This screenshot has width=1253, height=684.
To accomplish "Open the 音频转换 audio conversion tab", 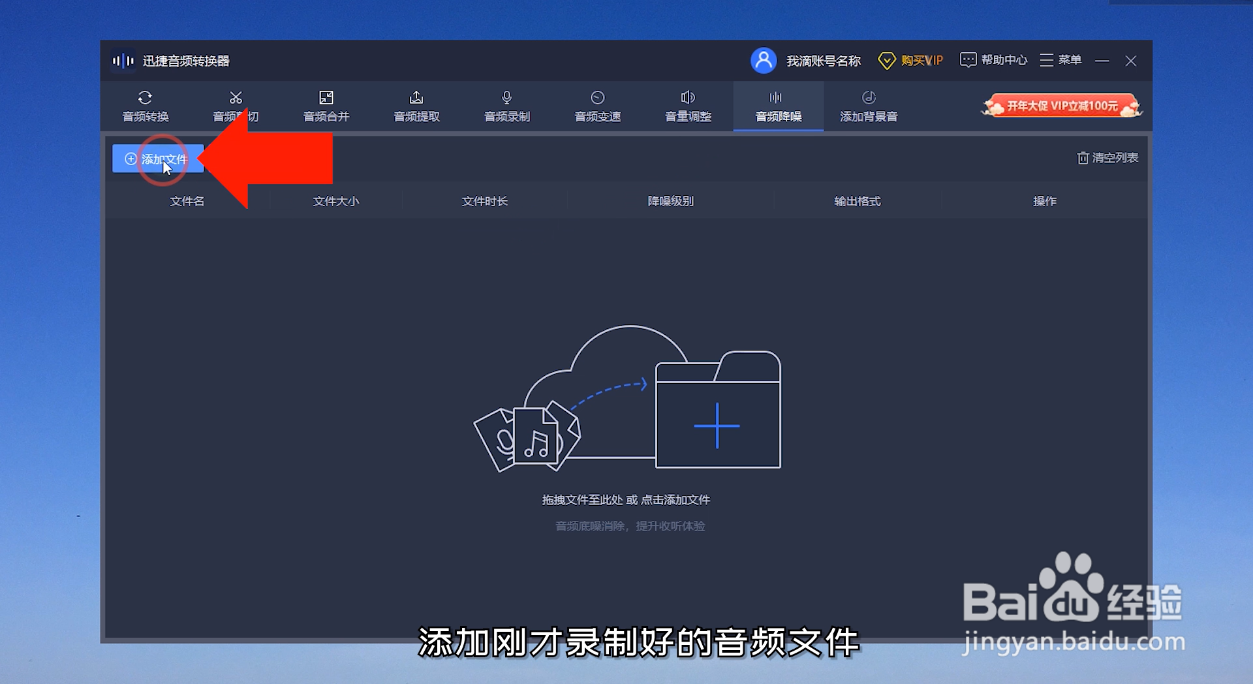I will [146, 106].
